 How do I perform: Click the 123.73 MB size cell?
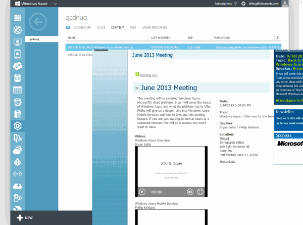tap(194, 47)
